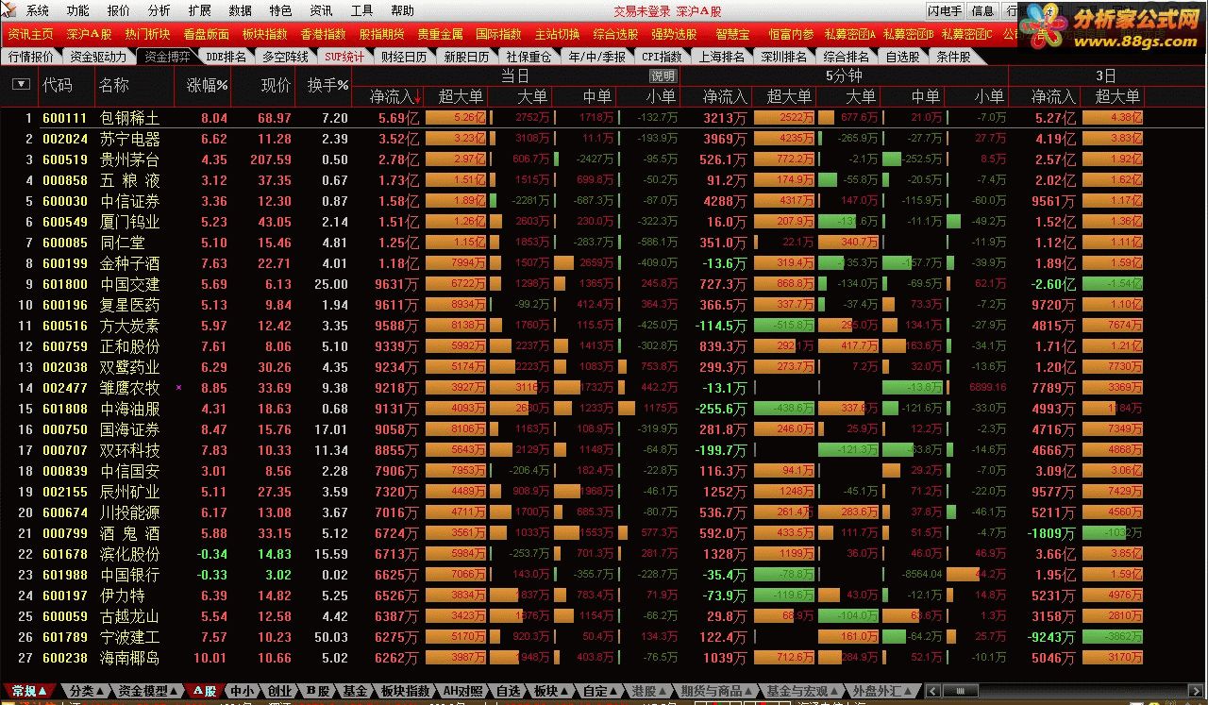Click the 香港指数 toolbar button
This screenshot has width=1208, height=705.
pos(323,34)
